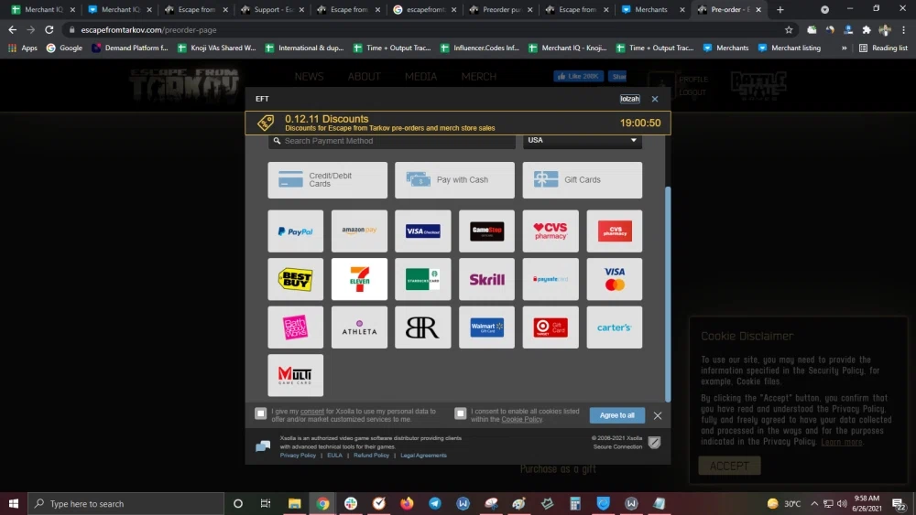Check Xsolla personal data consent box
Image resolution: width=916 pixels, height=515 pixels.
(x=260, y=413)
